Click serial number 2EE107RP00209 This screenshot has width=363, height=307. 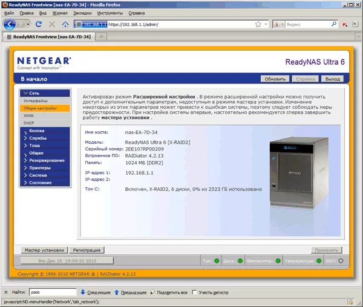click(x=145, y=149)
